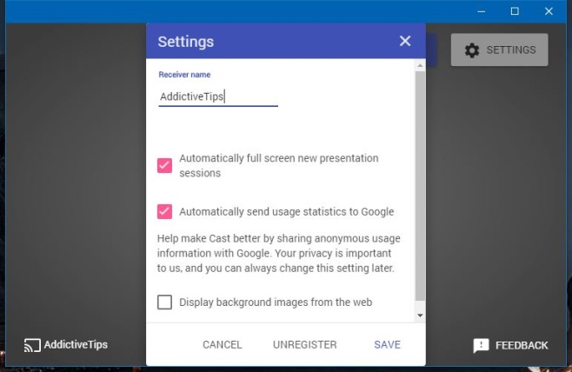Open the FEEDBACK speech bubble icon
The image size is (572, 372).
tap(481, 345)
